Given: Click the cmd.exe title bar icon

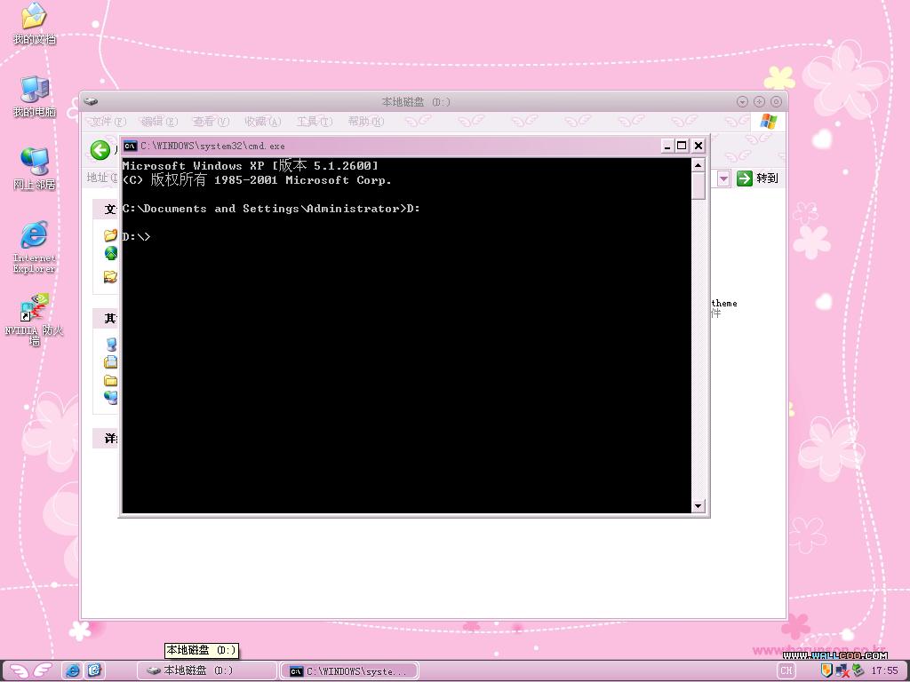Looking at the screenshot, I should (x=130, y=146).
